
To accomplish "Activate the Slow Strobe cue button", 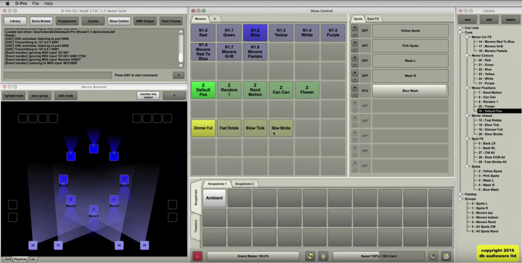I will point(281,128).
